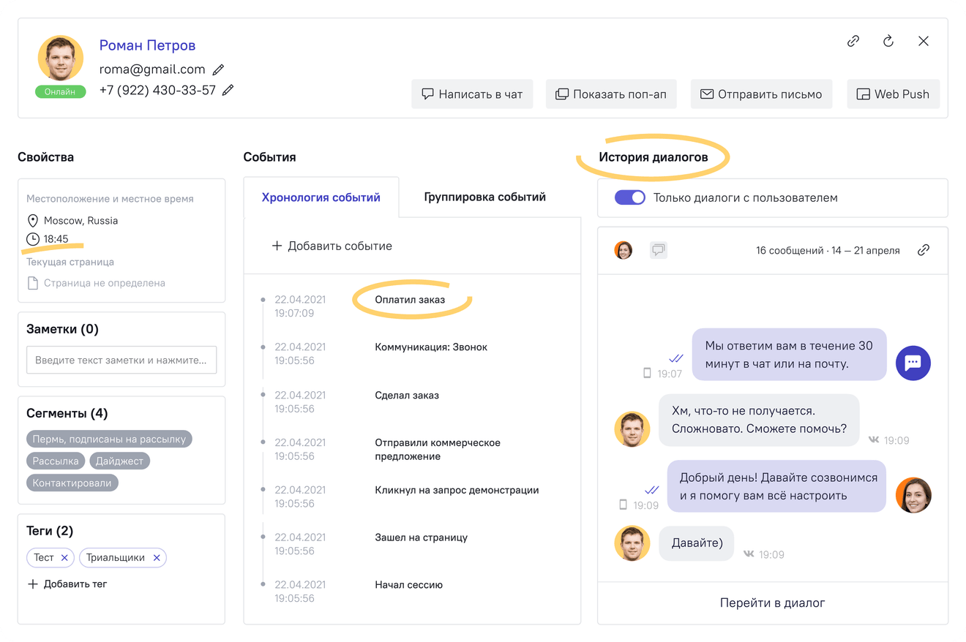Toggle 'Только диалоги с пользователем' switch
The height and width of the screenshot is (642, 966).
(629, 197)
